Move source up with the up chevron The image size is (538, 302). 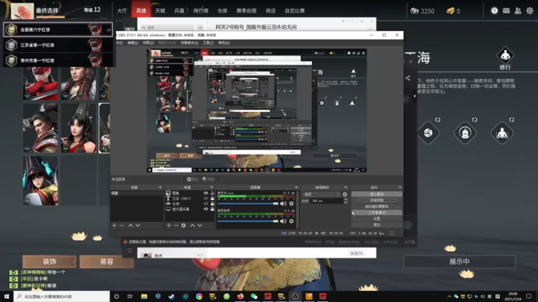coord(192,225)
